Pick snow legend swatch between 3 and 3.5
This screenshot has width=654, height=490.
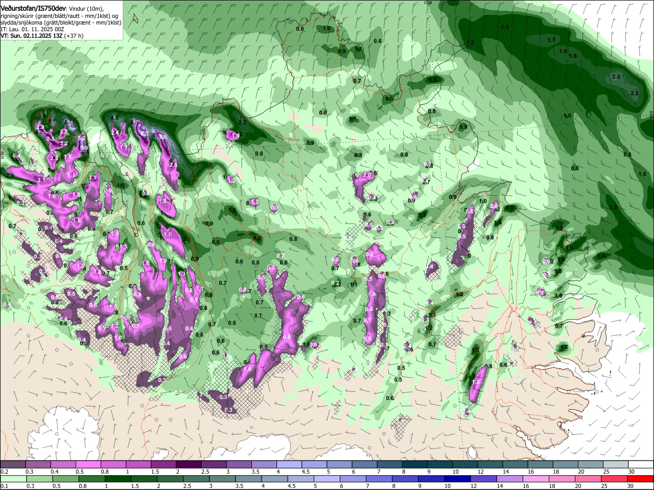238,464
